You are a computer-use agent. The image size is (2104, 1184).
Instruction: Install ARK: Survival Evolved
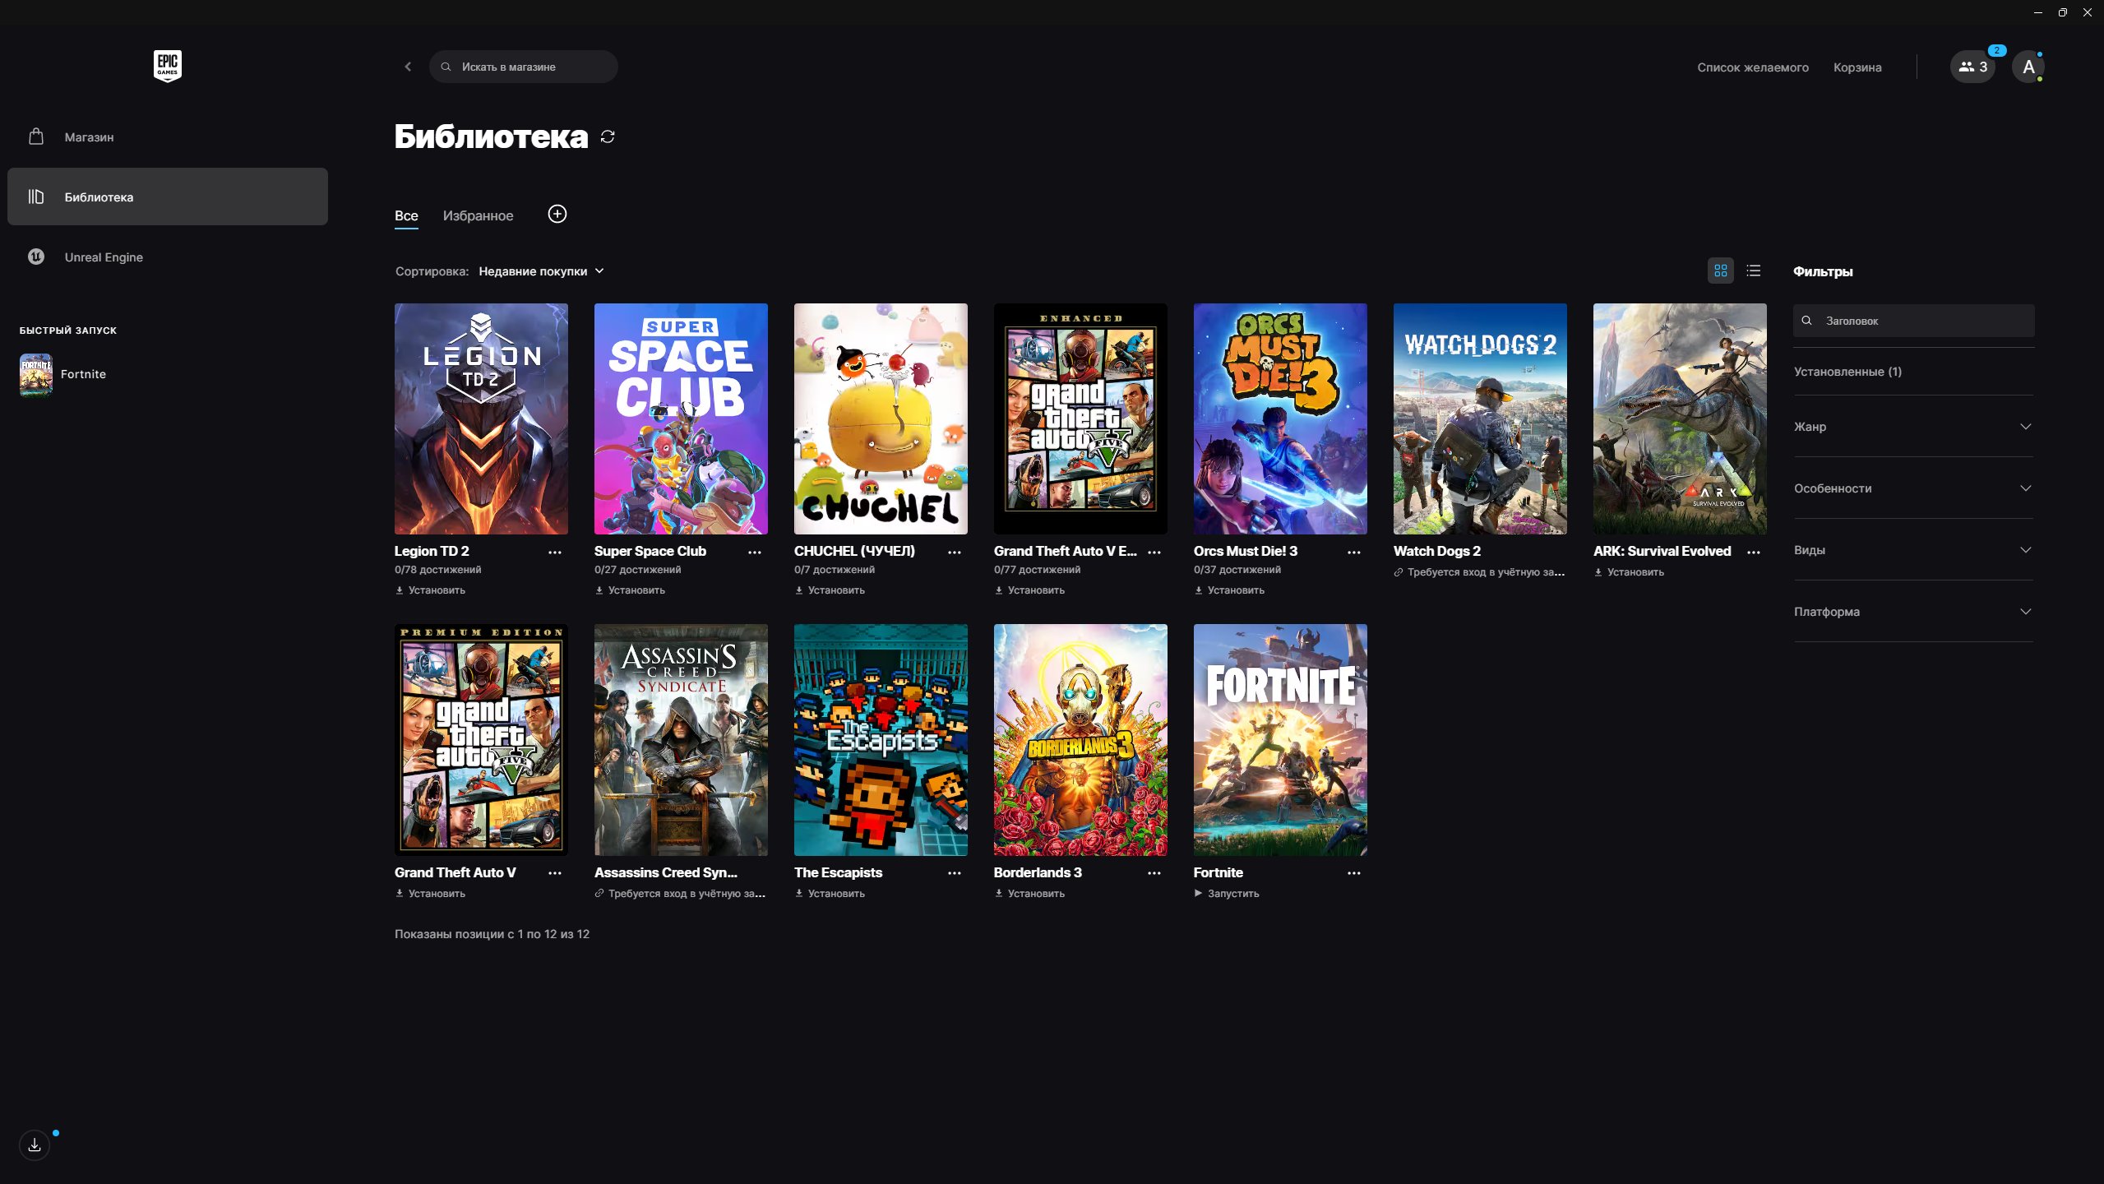point(1629,572)
